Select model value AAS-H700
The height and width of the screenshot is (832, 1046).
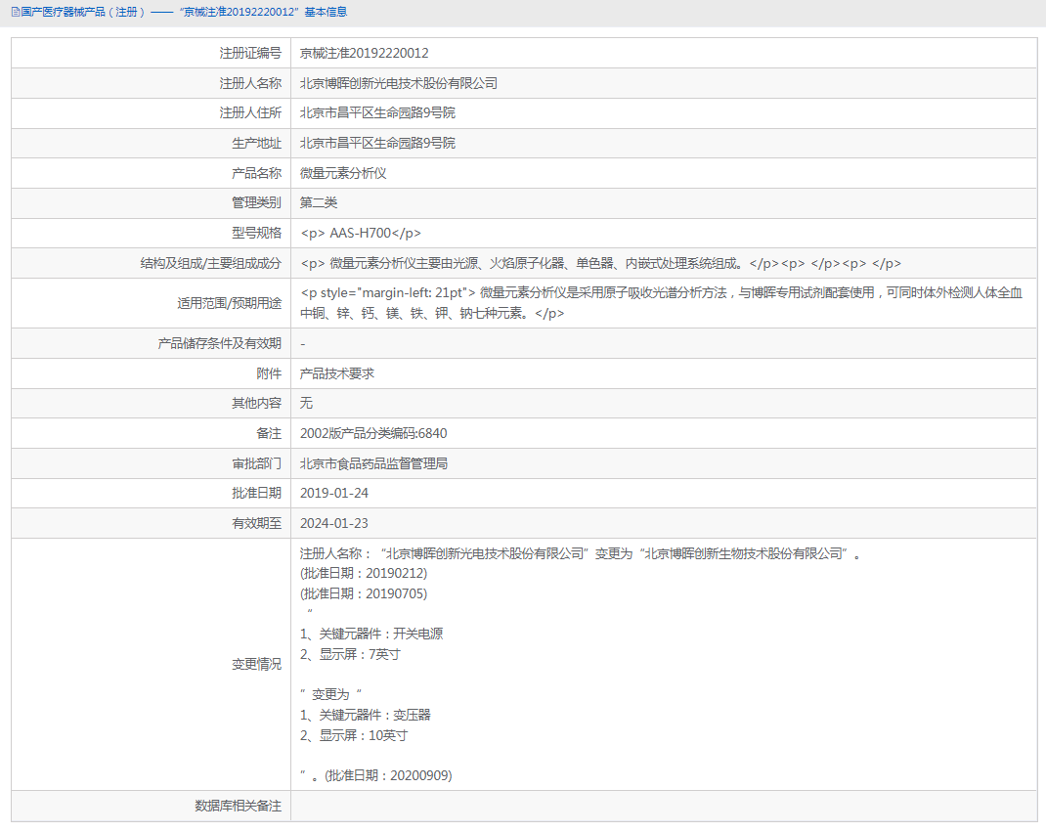[360, 233]
